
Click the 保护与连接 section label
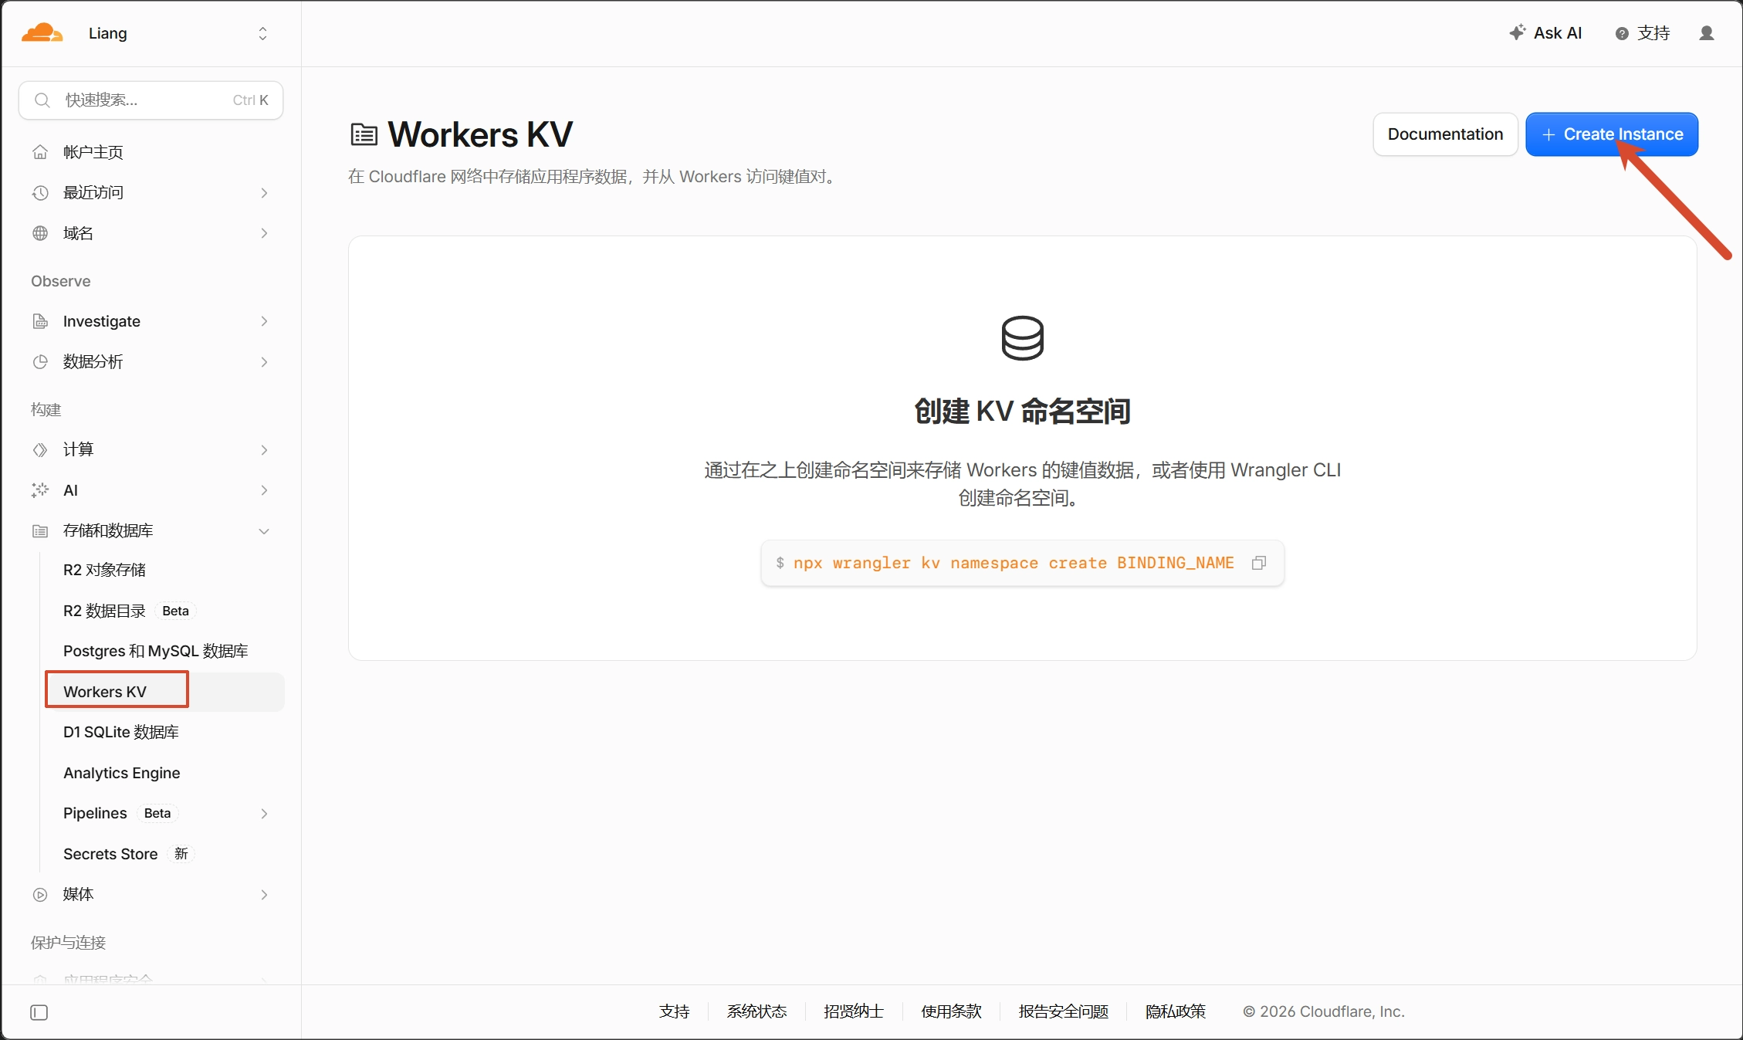tap(69, 943)
